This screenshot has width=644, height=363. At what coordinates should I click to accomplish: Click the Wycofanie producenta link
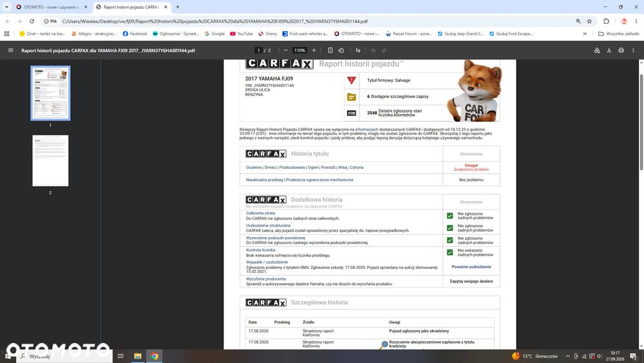click(x=266, y=279)
